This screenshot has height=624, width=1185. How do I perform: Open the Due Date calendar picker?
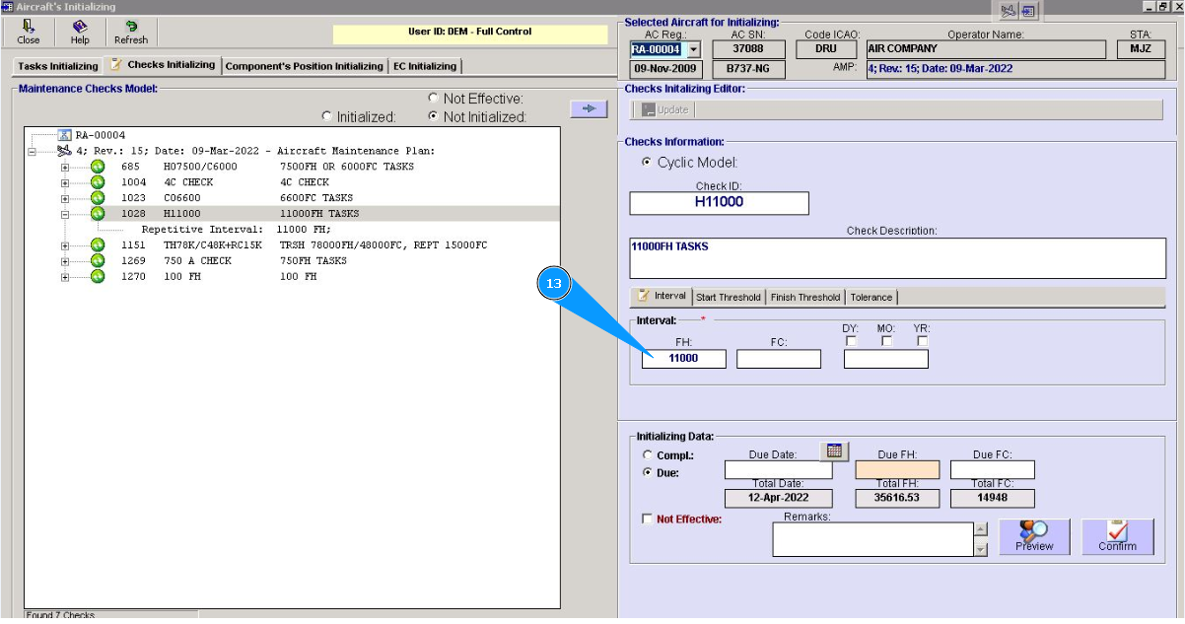834,451
